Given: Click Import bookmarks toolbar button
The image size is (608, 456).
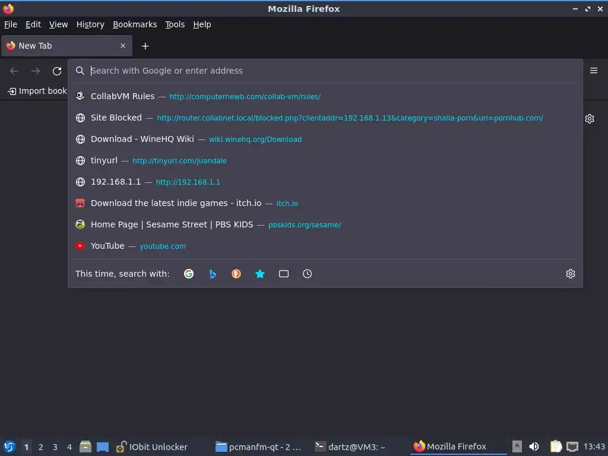Looking at the screenshot, I should click(37, 91).
